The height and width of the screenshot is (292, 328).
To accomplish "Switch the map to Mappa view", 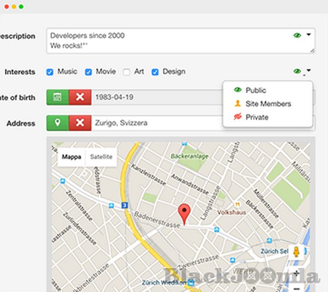I will (72, 157).
